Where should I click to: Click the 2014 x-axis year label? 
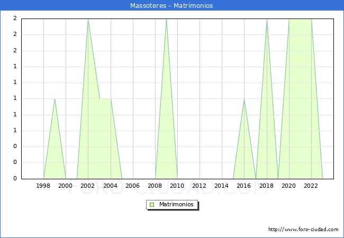pos(221,186)
